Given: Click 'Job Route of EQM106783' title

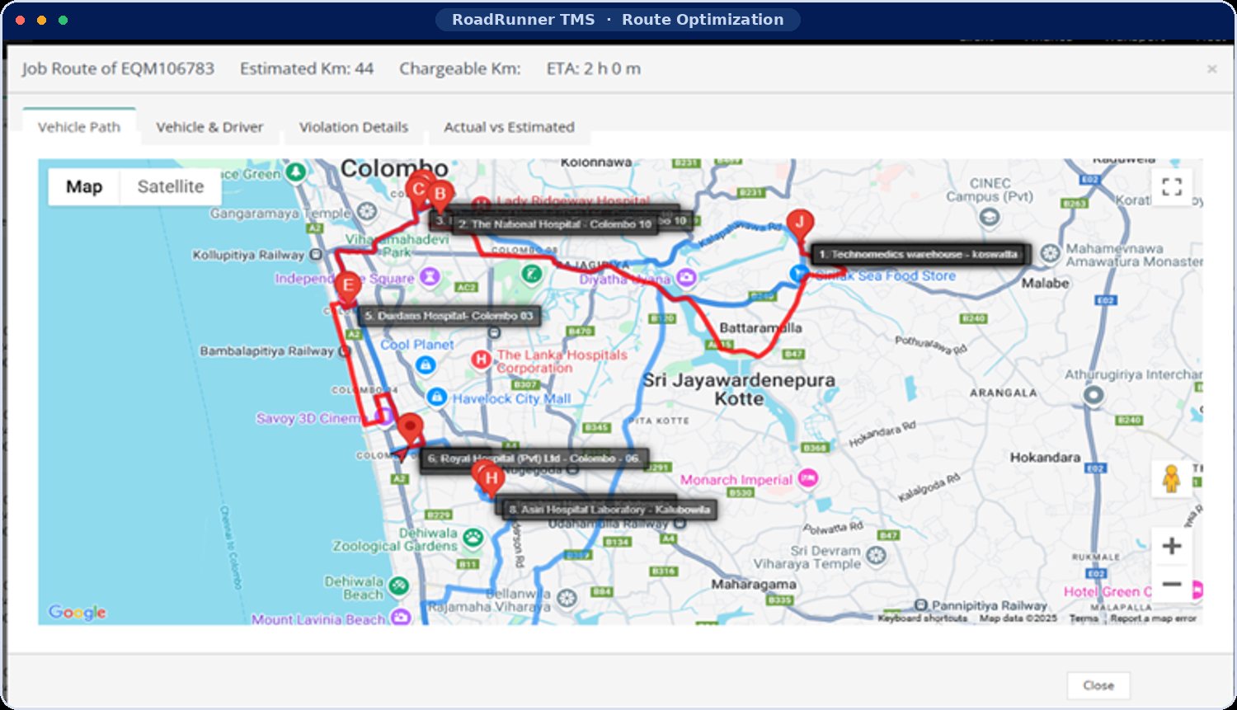Looking at the screenshot, I should (118, 68).
